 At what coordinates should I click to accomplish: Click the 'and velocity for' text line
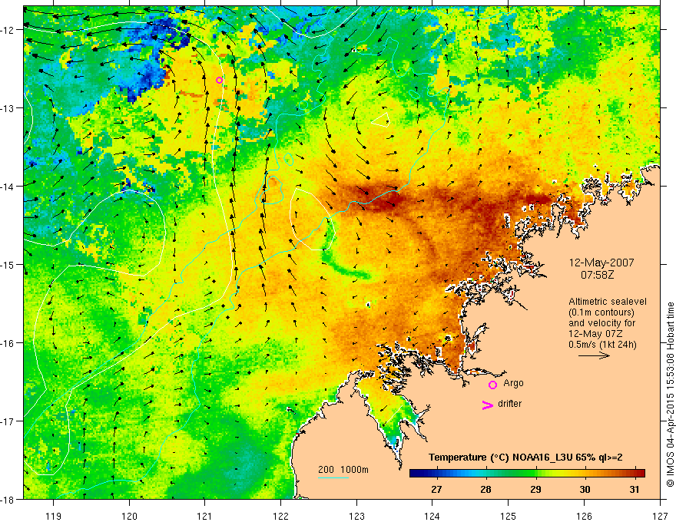(x=601, y=323)
